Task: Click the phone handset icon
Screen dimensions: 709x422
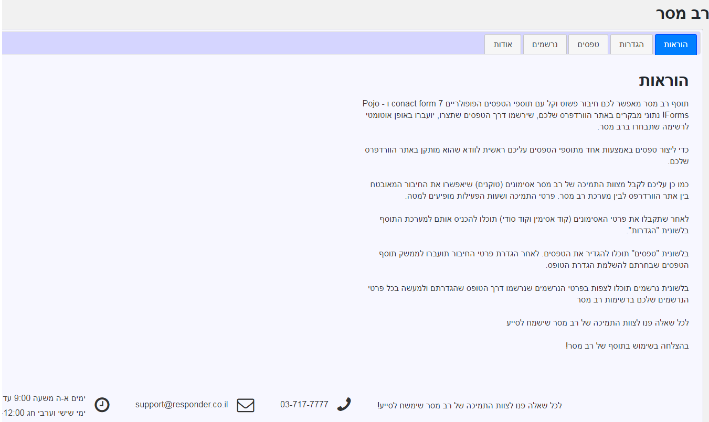Action: tap(344, 405)
